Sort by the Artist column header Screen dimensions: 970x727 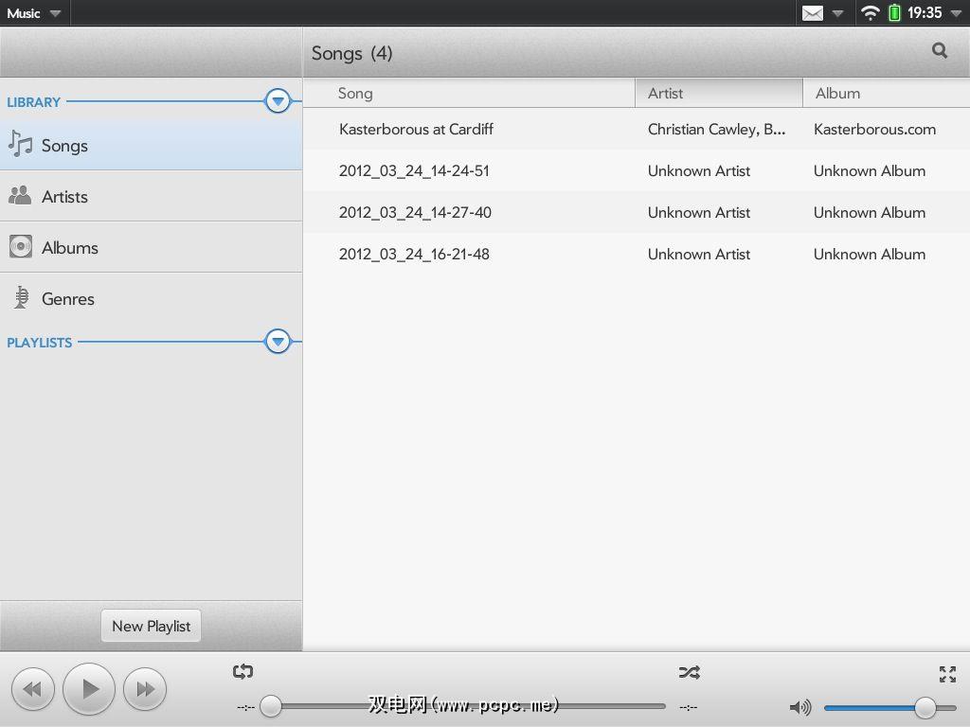point(719,94)
